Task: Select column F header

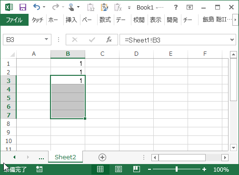Action: click(205, 54)
